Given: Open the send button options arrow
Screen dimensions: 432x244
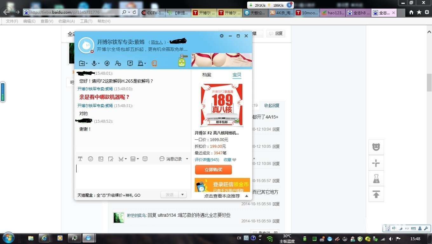Looking at the screenshot, I should coord(182,195).
